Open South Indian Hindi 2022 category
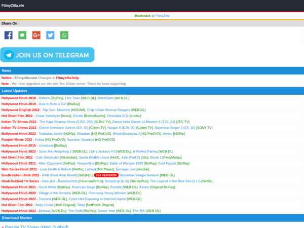Image resolution: width=304 pixels, height=228 pixels. pos(20,175)
